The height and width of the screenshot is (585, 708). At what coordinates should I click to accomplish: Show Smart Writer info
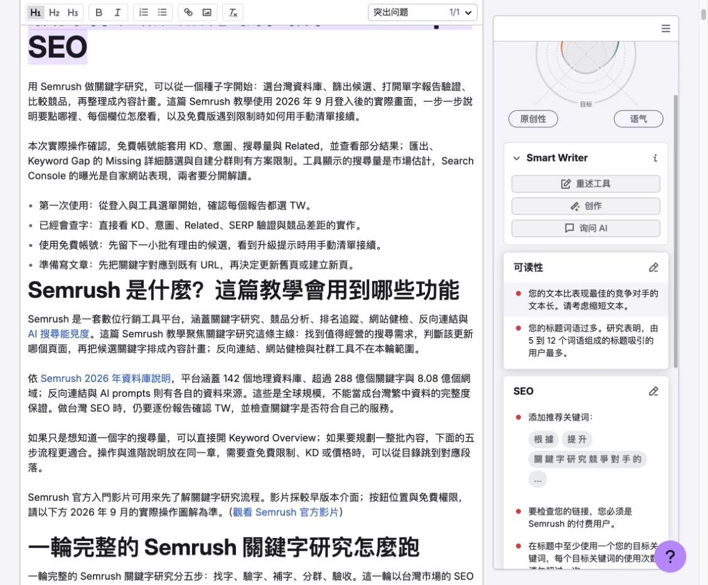tap(655, 158)
